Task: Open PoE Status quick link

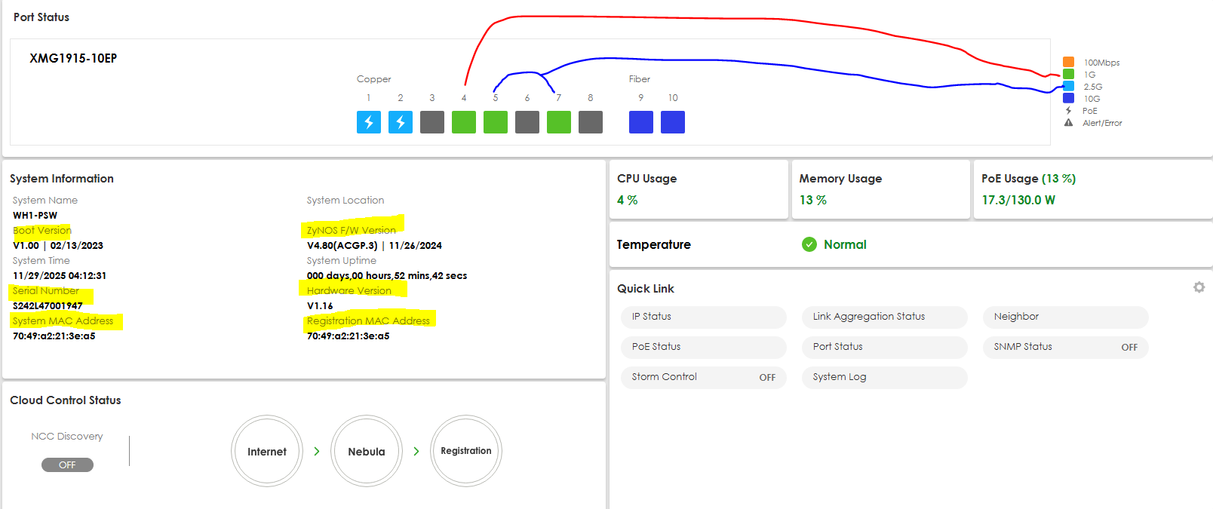Action: [703, 347]
